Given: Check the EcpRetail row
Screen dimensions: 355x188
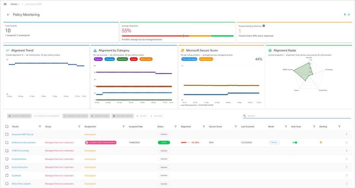Looking at the screenshot, I should [x=7, y=175].
